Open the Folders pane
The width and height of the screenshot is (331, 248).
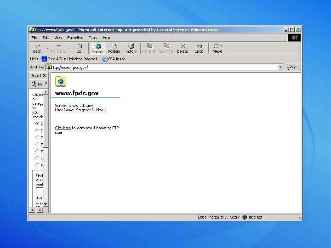(x=114, y=48)
